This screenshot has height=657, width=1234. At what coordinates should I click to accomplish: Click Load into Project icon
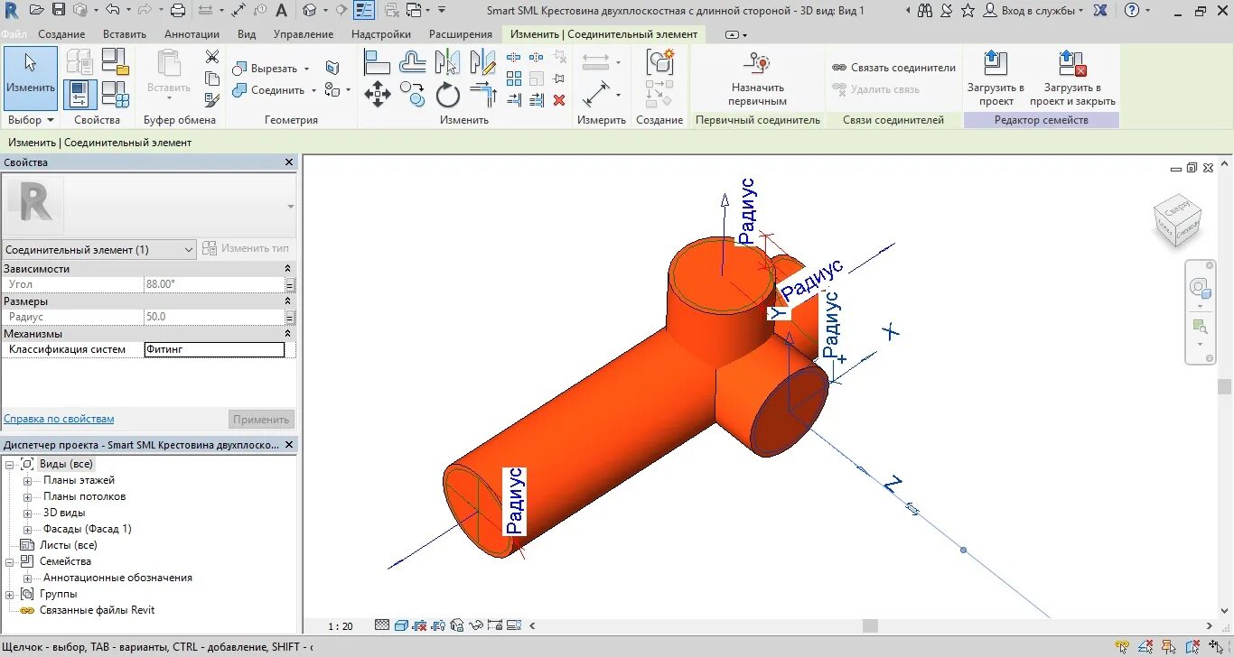pos(996,79)
